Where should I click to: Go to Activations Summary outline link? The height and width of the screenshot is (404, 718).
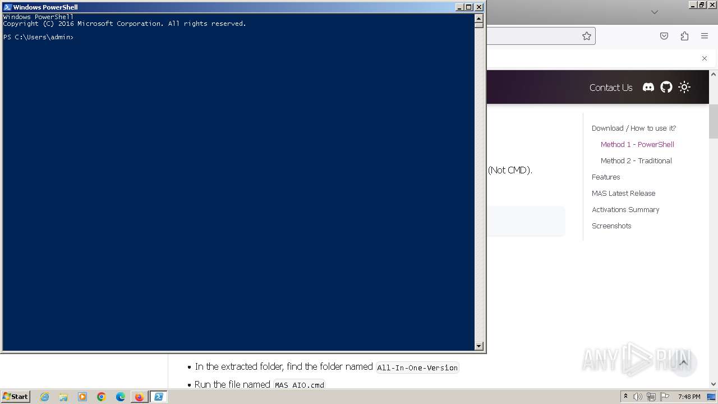(x=625, y=209)
